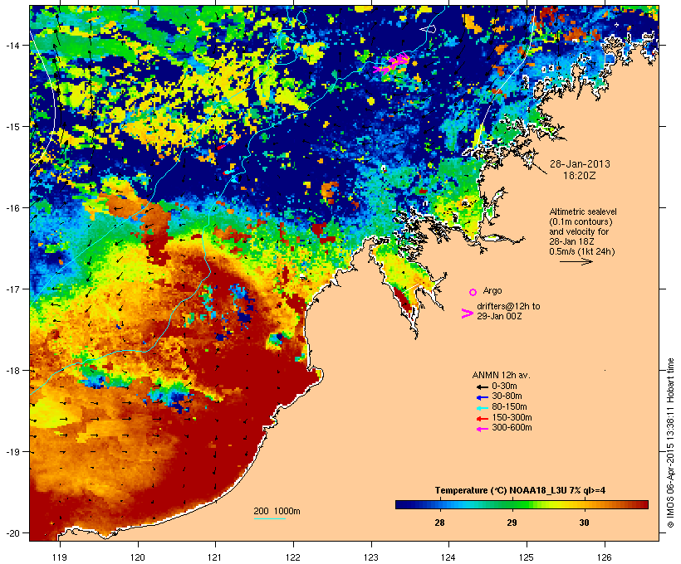The height and width of the screenshot is (564, 681).
Task: Click the 0.5m/s (1kt 24h) text
Action: (582, 251)
